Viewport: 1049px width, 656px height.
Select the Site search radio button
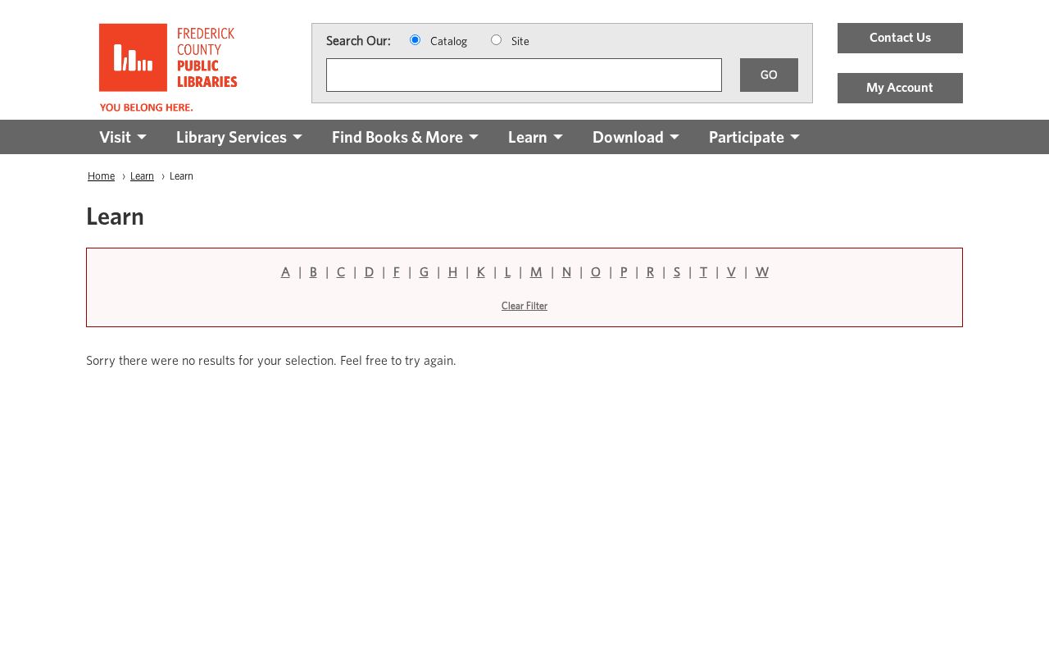[496, 40]
